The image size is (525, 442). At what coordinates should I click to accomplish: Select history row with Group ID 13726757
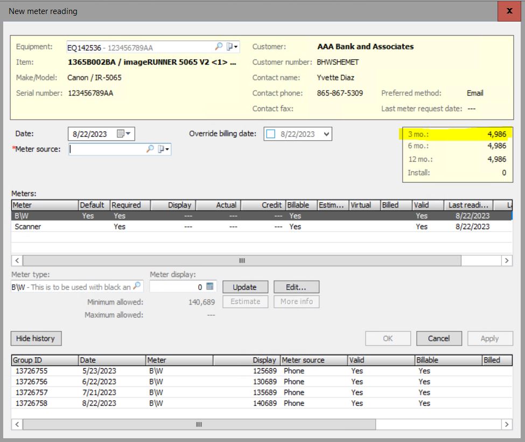pyautogui.click(x=262, y=392)
